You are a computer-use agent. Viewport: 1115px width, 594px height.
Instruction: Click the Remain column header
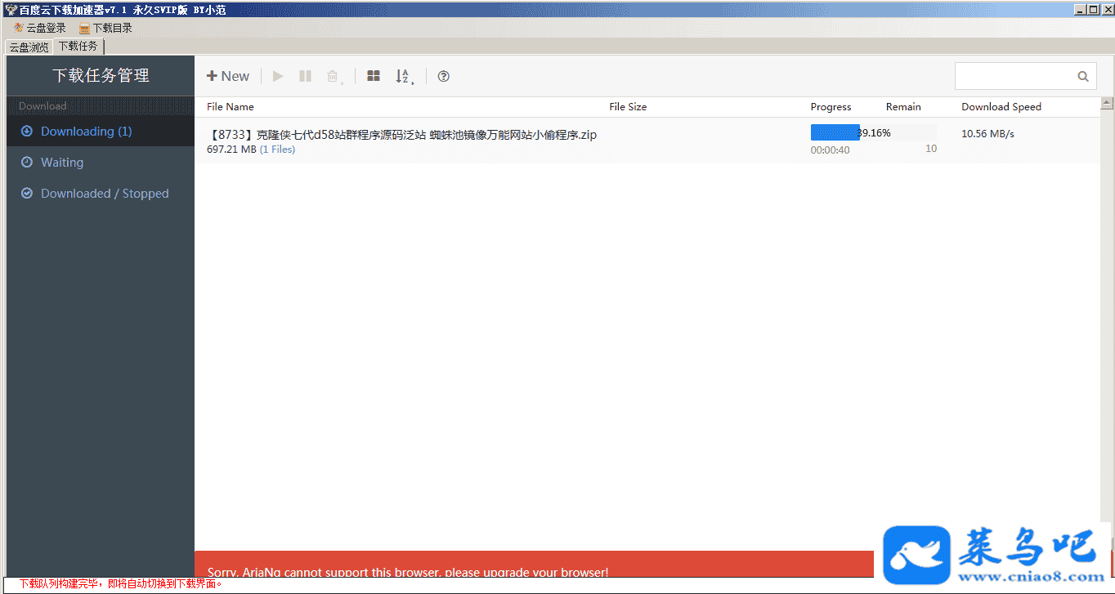[903, 107]
